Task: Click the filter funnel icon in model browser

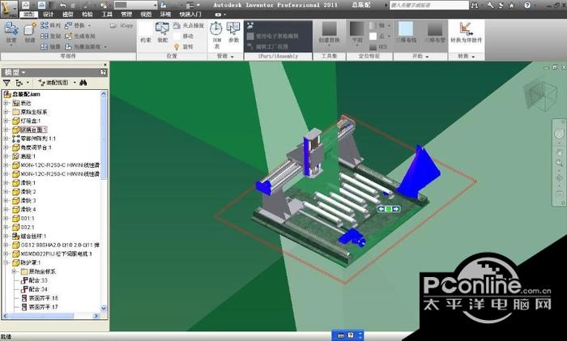Action: [x=6, y=83]
